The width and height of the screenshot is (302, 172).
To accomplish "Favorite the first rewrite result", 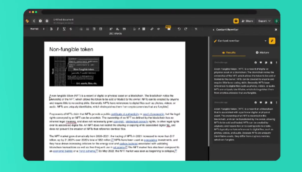I will (x=261, y=63).
